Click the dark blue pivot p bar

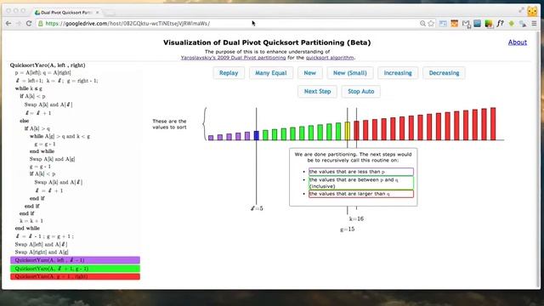click(257, 135)
